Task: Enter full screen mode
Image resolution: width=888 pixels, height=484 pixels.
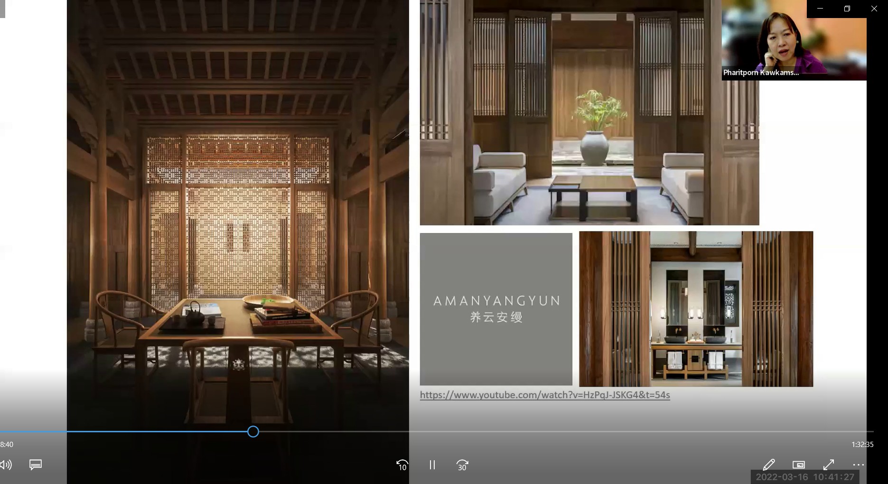Action: [829, 465]
